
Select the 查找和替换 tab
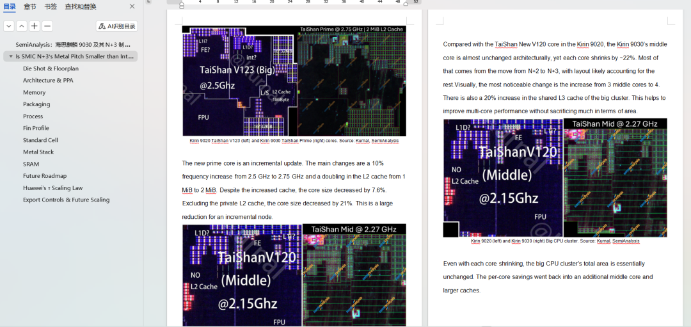point(81,6)
